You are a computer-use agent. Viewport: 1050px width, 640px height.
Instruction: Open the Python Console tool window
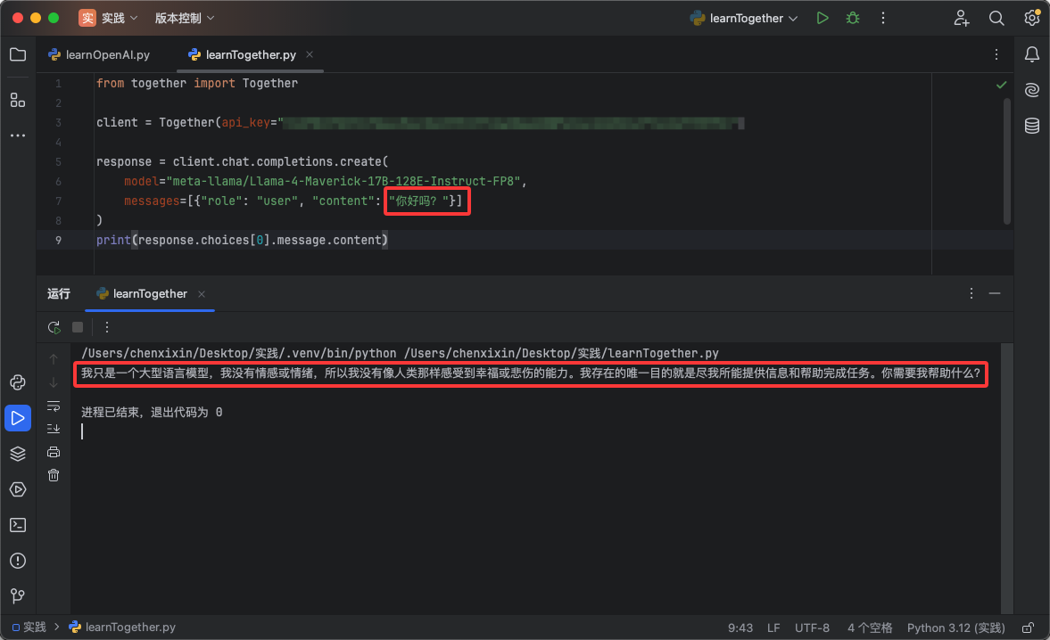point(18,382)
